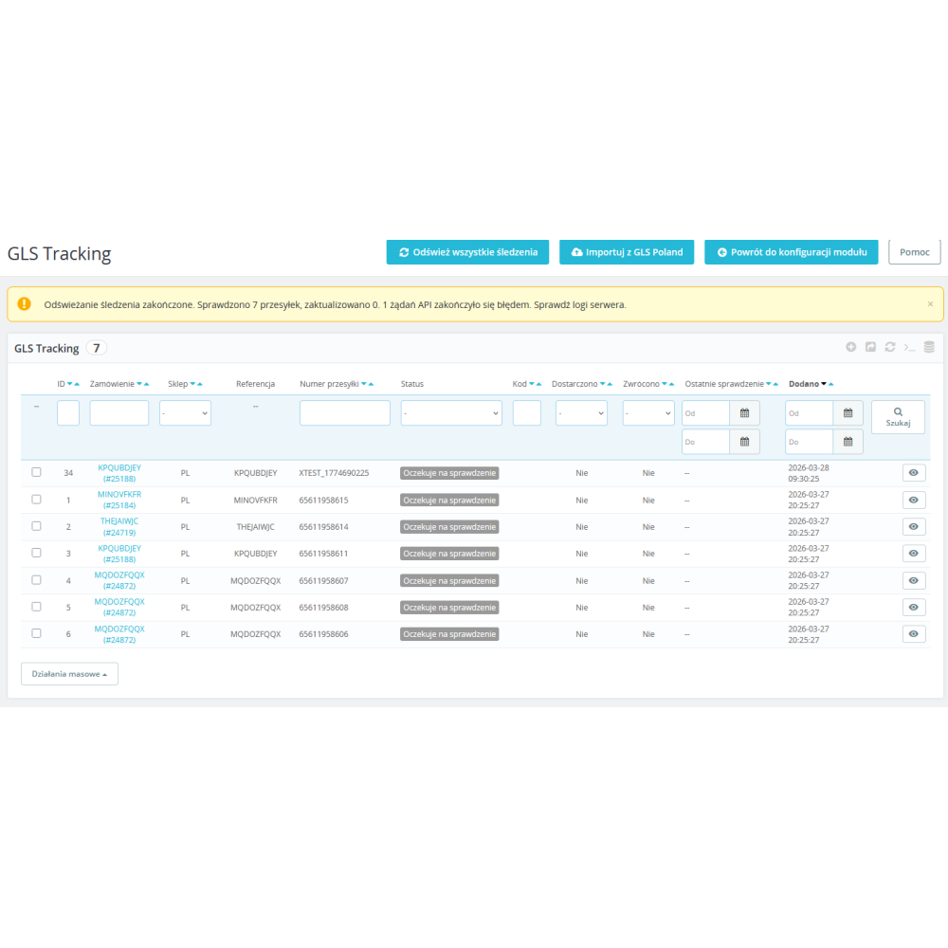This screenshot has height=948, width=948.
Task: Tick checkbox for row ID 6
Action: [36, 633]
